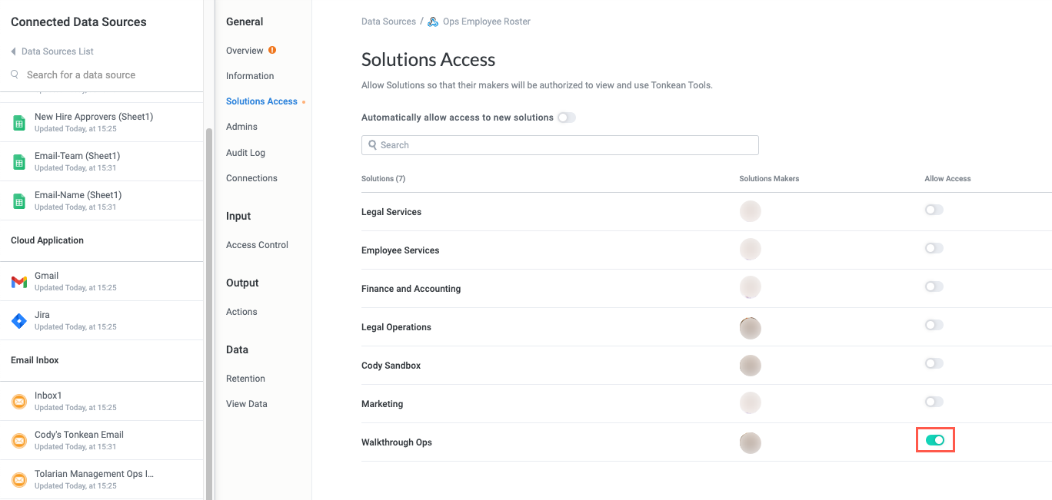Enable automatically allow access to new solutions

pos(566,118)
